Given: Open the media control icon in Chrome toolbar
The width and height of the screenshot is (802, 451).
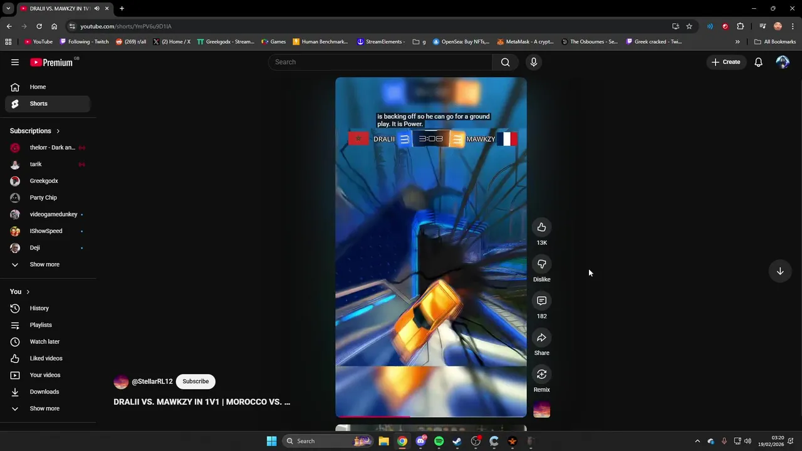Looking at the screenshot, I should (x=763, y=26).
